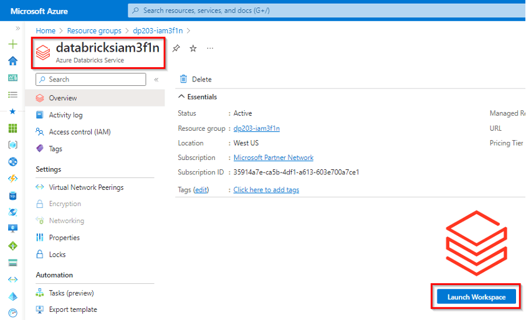Add databricksiam3f1n to favorites with star

click(x=193, y=49)
